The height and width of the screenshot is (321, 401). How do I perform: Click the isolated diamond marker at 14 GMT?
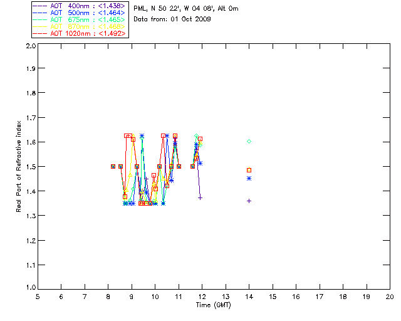(249, 142)
